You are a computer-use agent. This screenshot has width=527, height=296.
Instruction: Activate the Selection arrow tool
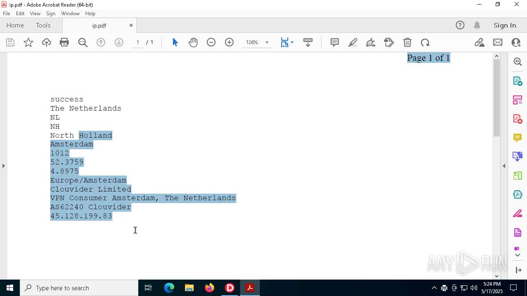click(175, 42)
